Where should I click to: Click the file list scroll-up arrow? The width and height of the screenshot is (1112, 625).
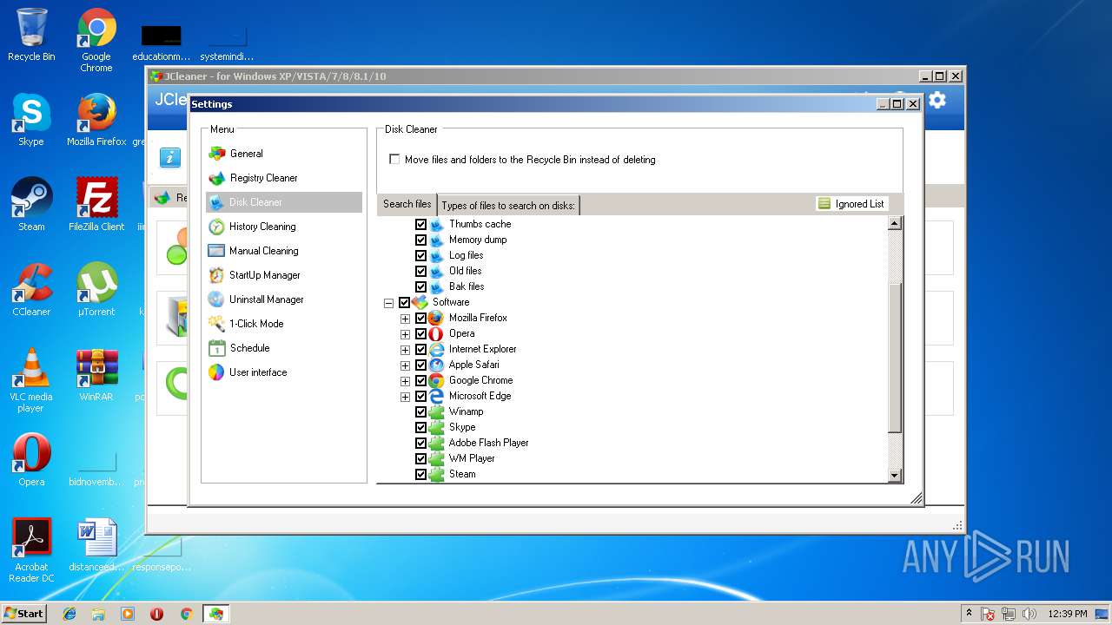click(x=895, y=223)
